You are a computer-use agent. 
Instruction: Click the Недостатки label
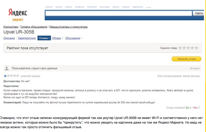click(x=11, y=86)
